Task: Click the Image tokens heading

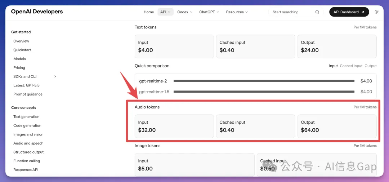Action: [148, 146]
